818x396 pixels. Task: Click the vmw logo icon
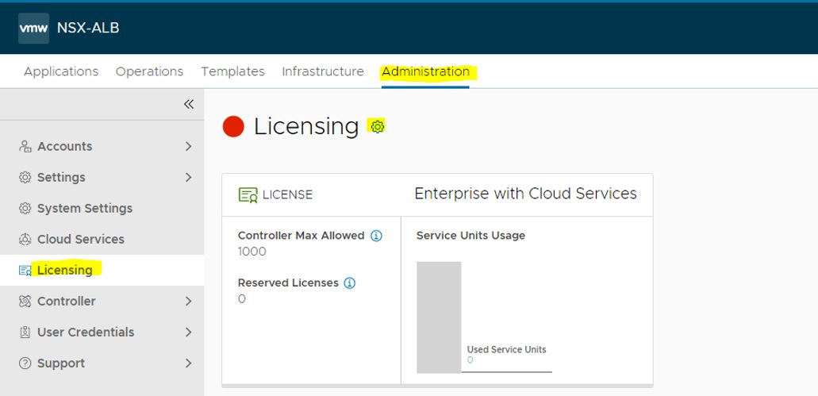coord(34,29)
